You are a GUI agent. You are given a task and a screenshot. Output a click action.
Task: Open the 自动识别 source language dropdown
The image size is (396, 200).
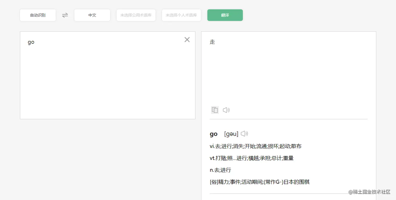38,15
